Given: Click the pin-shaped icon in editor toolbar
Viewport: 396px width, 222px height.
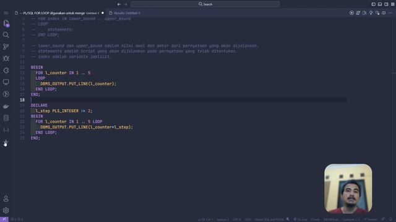Looking at the screenshot, I should pyautogui.click(x=371, y=13).
